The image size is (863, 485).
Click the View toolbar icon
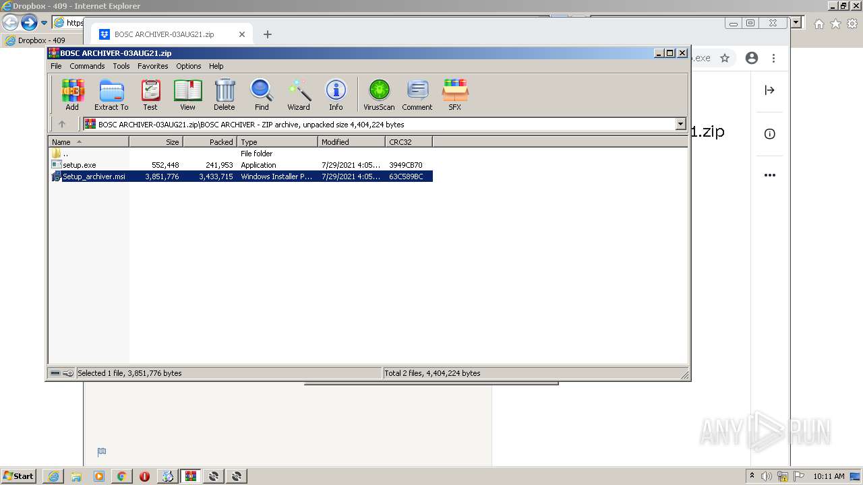pos(187,94)
